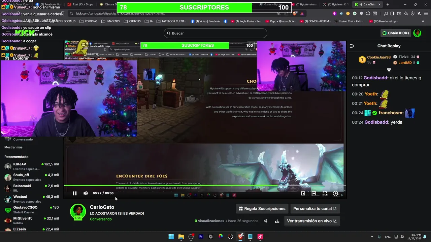
Task: Open Leo AI sparkle icon
Action: [x=406, y=13]
